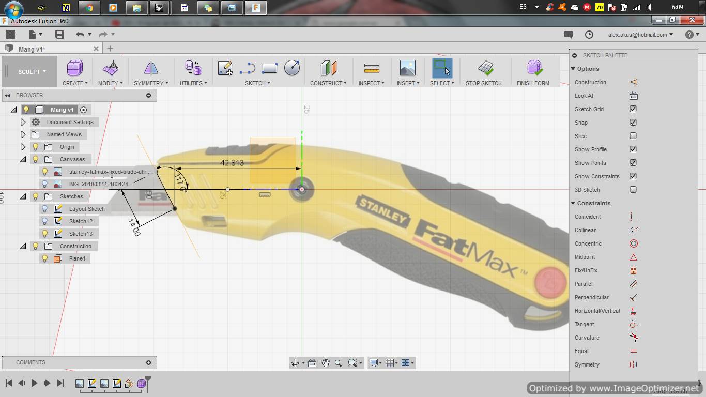Jump to the beginning of the timeline
This screenshot has height=397, width=706.
(9, 383)
